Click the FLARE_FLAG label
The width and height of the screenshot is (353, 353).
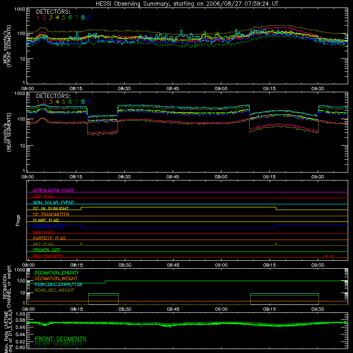pos(46,220)
